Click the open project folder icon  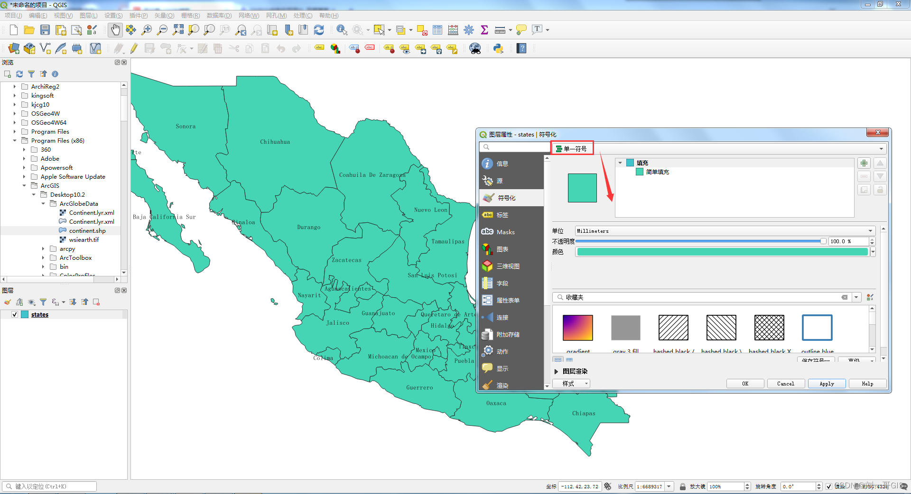[x=29, y=30]
